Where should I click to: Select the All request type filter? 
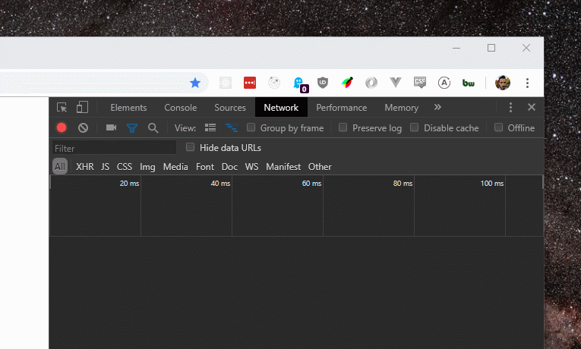coord(60,167)
